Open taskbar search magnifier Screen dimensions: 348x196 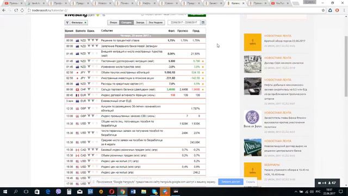tap(16, 192)
